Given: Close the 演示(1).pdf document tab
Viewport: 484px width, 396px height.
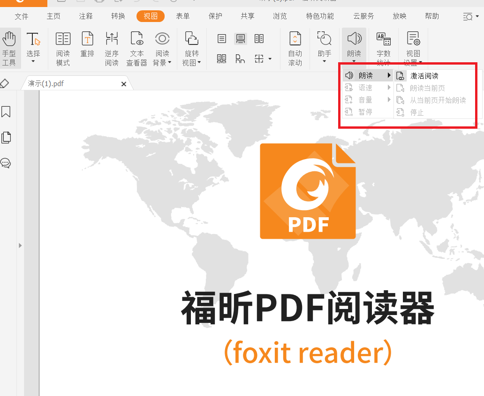Looking at the screenshot, I should [123, 83].
